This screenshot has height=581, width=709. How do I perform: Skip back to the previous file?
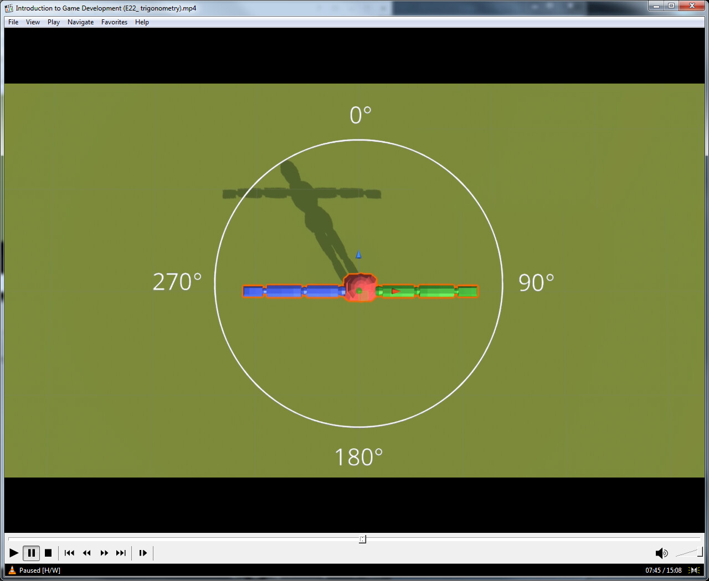[x=69, y=553]
